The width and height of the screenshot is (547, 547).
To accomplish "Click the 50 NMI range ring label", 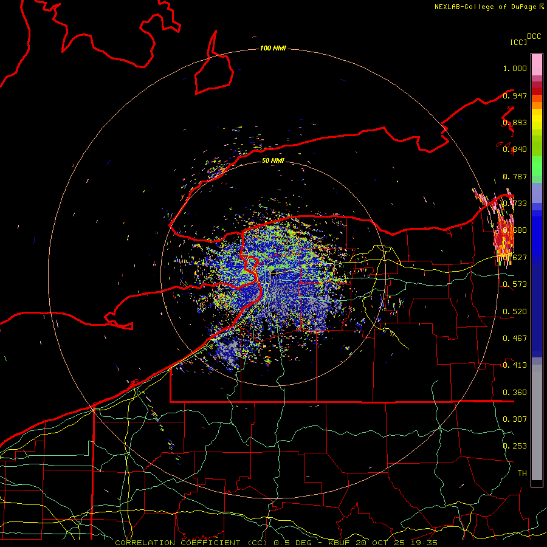I will (273, 161).
